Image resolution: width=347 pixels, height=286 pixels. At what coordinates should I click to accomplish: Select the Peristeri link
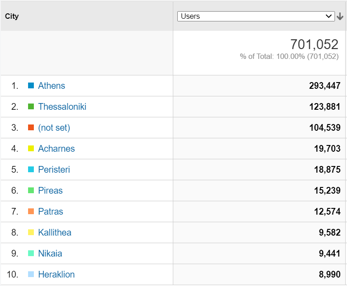54,170
